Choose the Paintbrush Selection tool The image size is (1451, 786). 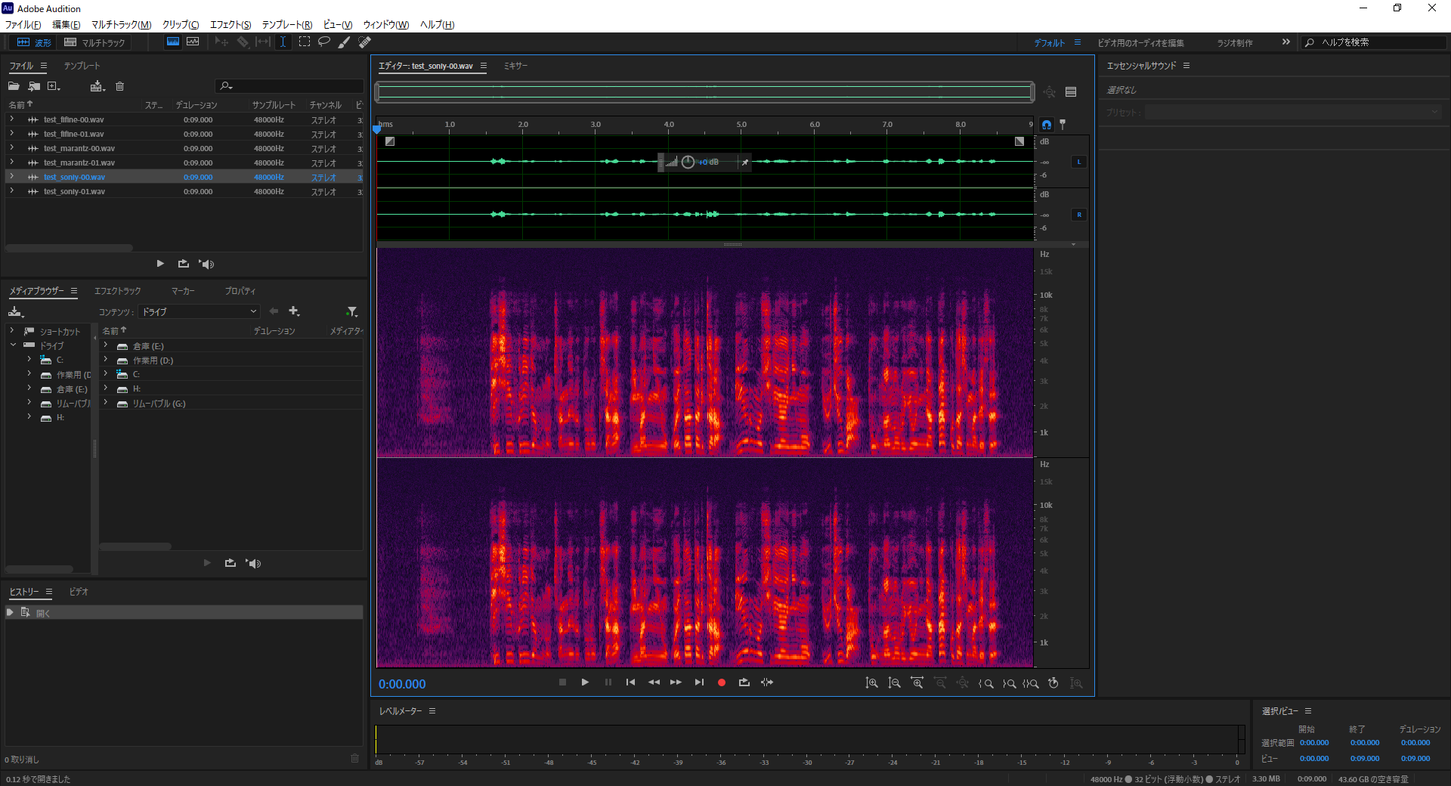click(x=344, y=42)
